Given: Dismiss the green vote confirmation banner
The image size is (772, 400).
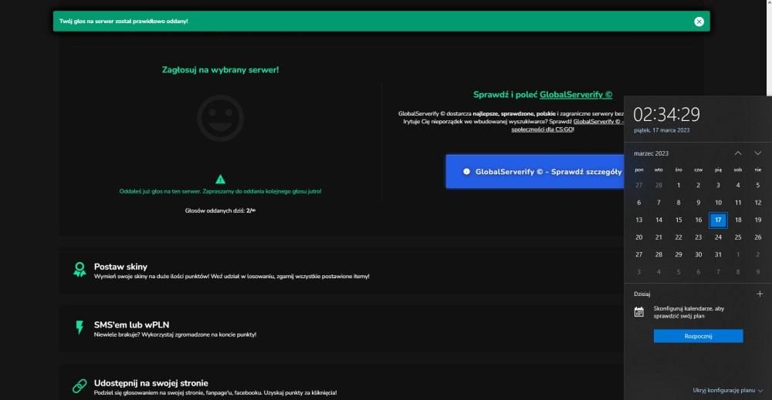Looking at the screenshot, I should (x=699, y=22).
